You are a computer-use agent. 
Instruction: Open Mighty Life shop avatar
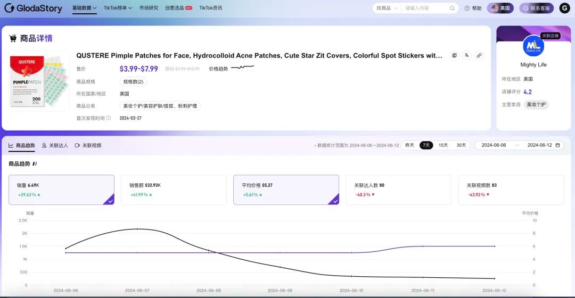533,46
